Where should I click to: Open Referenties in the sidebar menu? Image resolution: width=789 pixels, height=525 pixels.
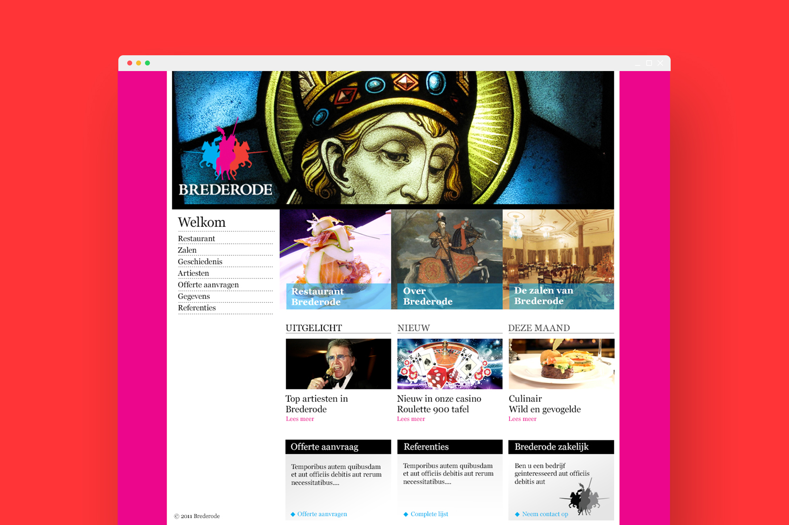tap(197, 308)
